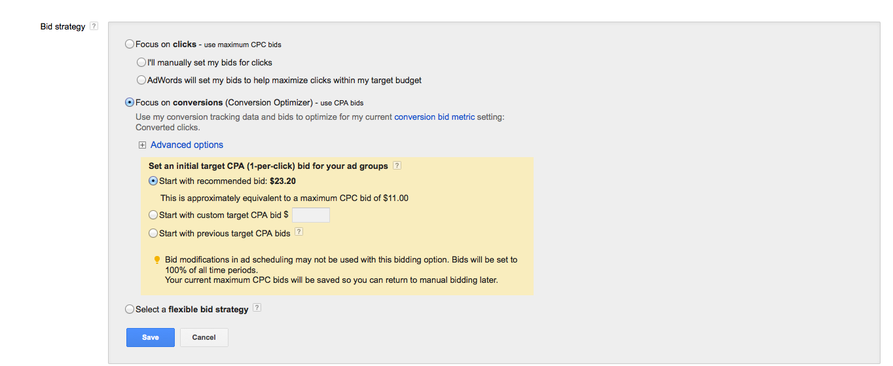Choose Start with recommended bid option
This screenshot has width=893, height=366.
tap(153, 181)
